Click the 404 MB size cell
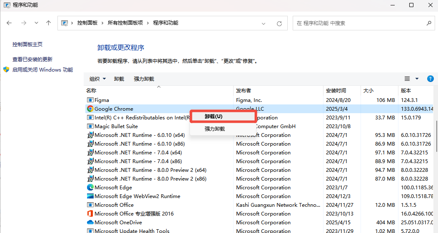 point(386,223)
